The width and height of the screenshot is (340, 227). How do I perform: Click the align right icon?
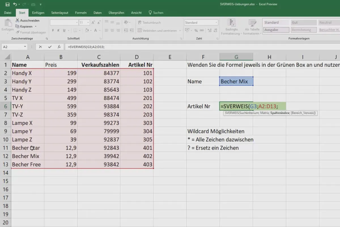118,30
